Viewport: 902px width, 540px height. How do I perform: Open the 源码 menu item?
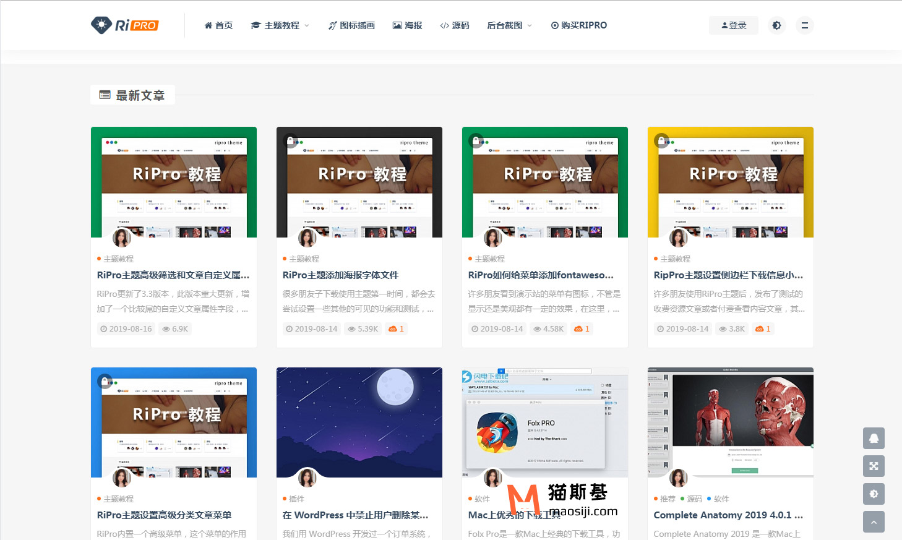pyautogui.click(x=455, y=25)
